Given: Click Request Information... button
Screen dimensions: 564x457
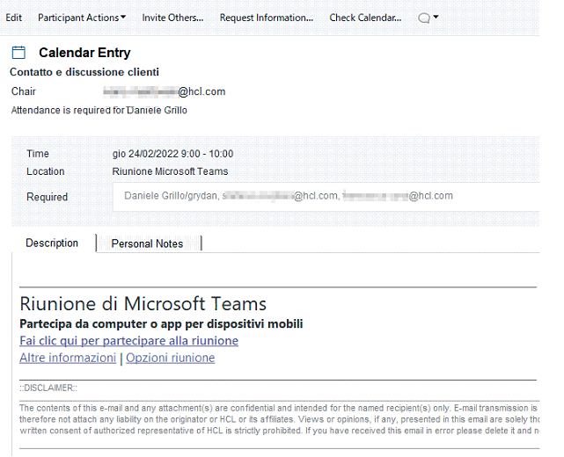Looking at the screenshot, I should point(267,18).
